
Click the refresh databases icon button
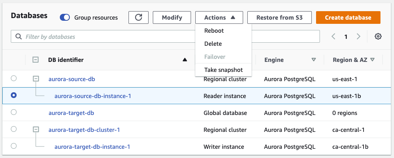pyautogui.click(x=139, y=18)
